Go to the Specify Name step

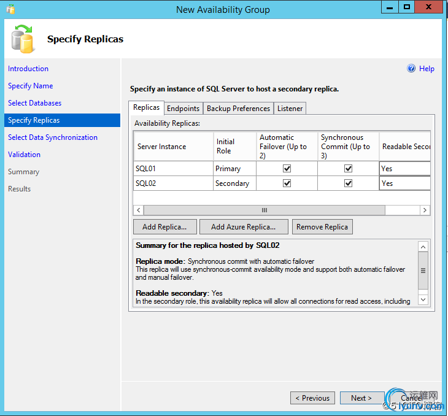click(30, 86)
